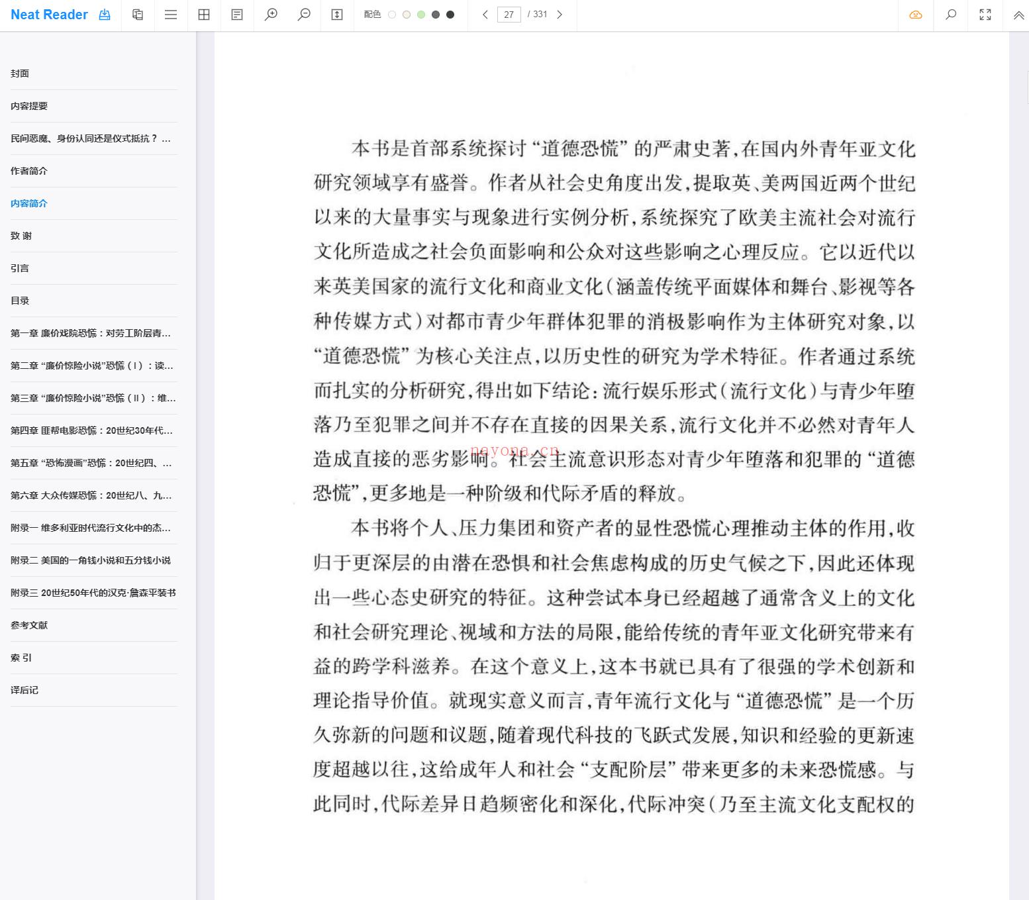Zoom out with the magnifier minus icon
The width and height of the screenshot is (1029, 900).
(304, 15)
